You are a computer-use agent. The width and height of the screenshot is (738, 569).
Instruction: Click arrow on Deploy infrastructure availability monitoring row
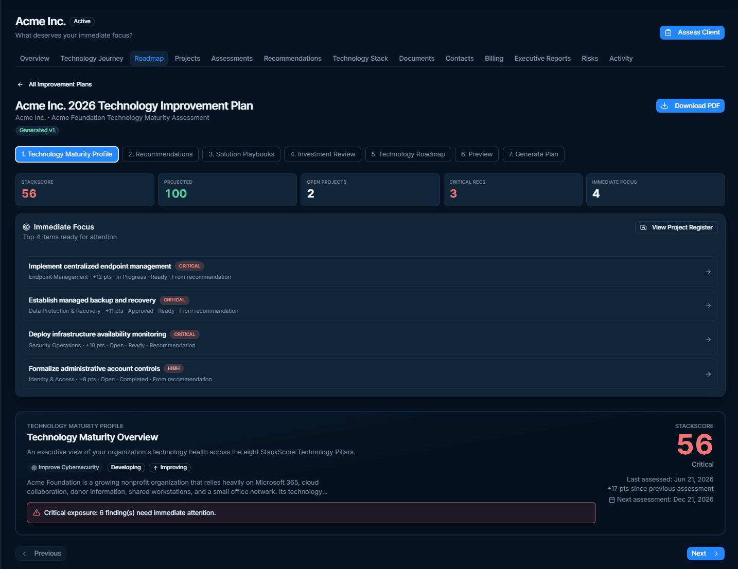point(708,340)
